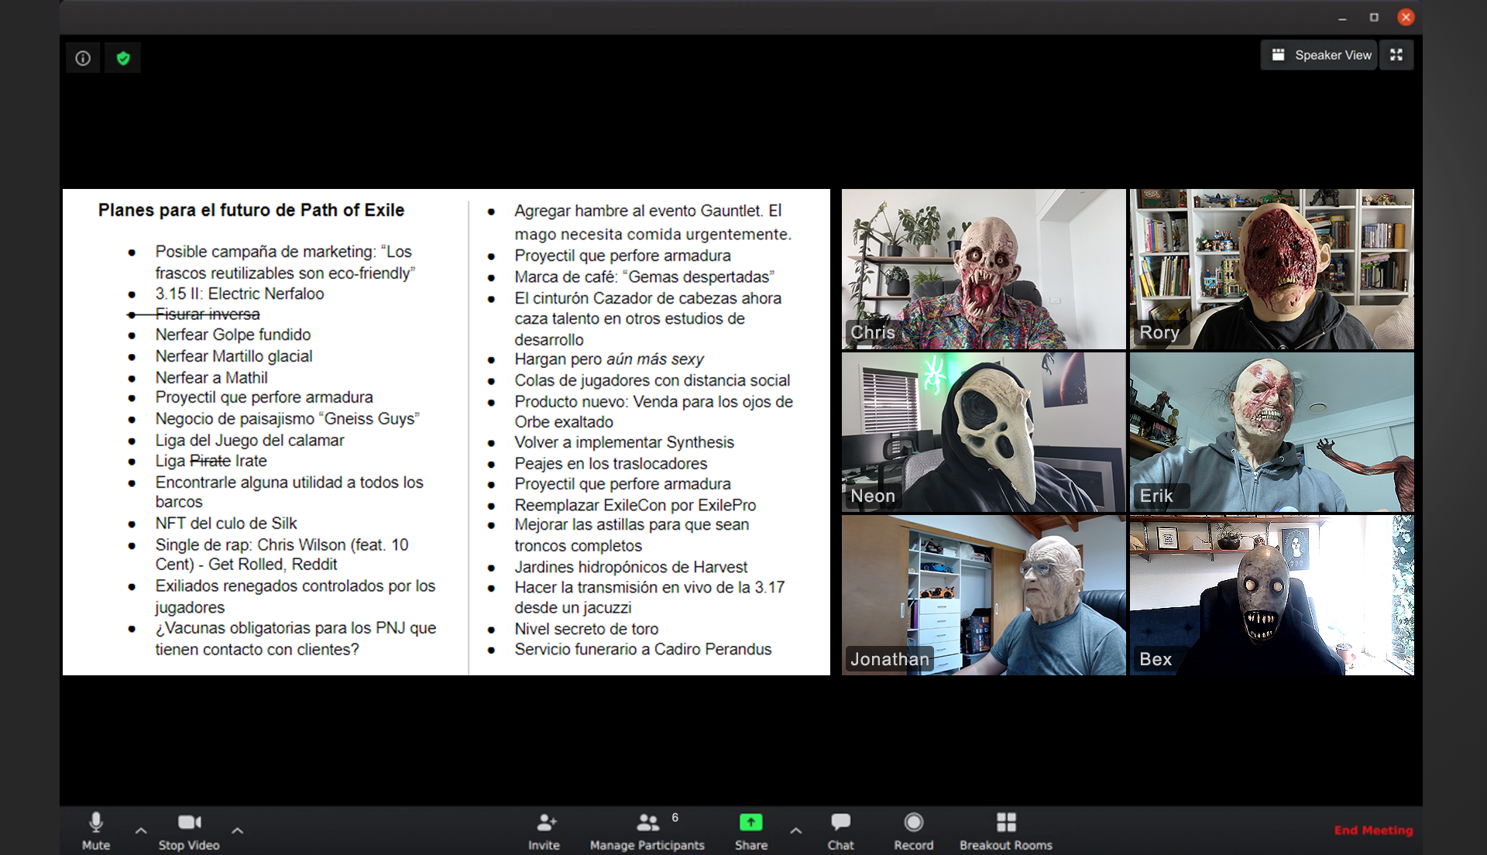The image size is (1487, 855).
Task: Click "Peajes en los traslocadores" bullet
Action: pyautogui.click(x=610, y=463)
